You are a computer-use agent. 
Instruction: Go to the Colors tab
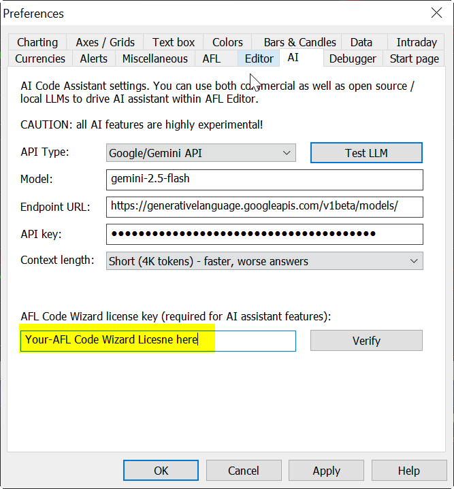pyautogui.click(x=227, y=42)
